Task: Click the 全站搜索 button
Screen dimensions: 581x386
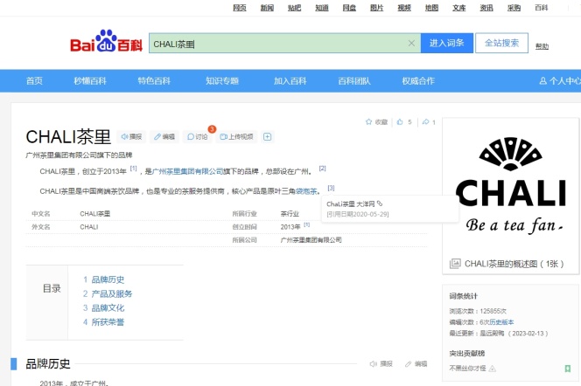Action: coord(501,43)
